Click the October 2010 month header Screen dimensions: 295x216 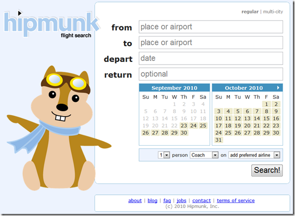click(x=244, y=88)
